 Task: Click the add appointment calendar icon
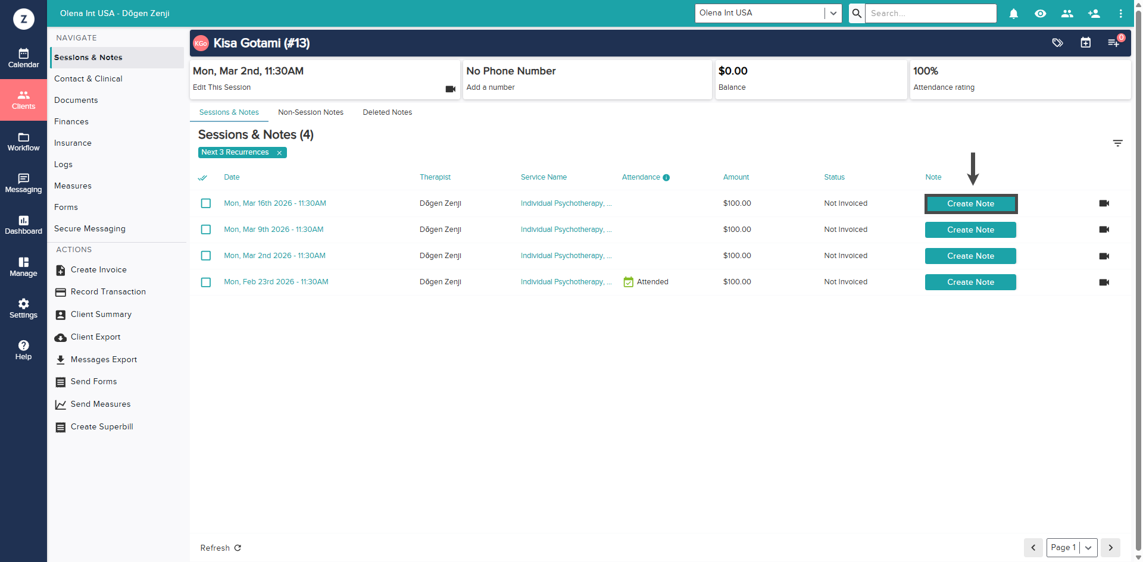click(1085, 43)
